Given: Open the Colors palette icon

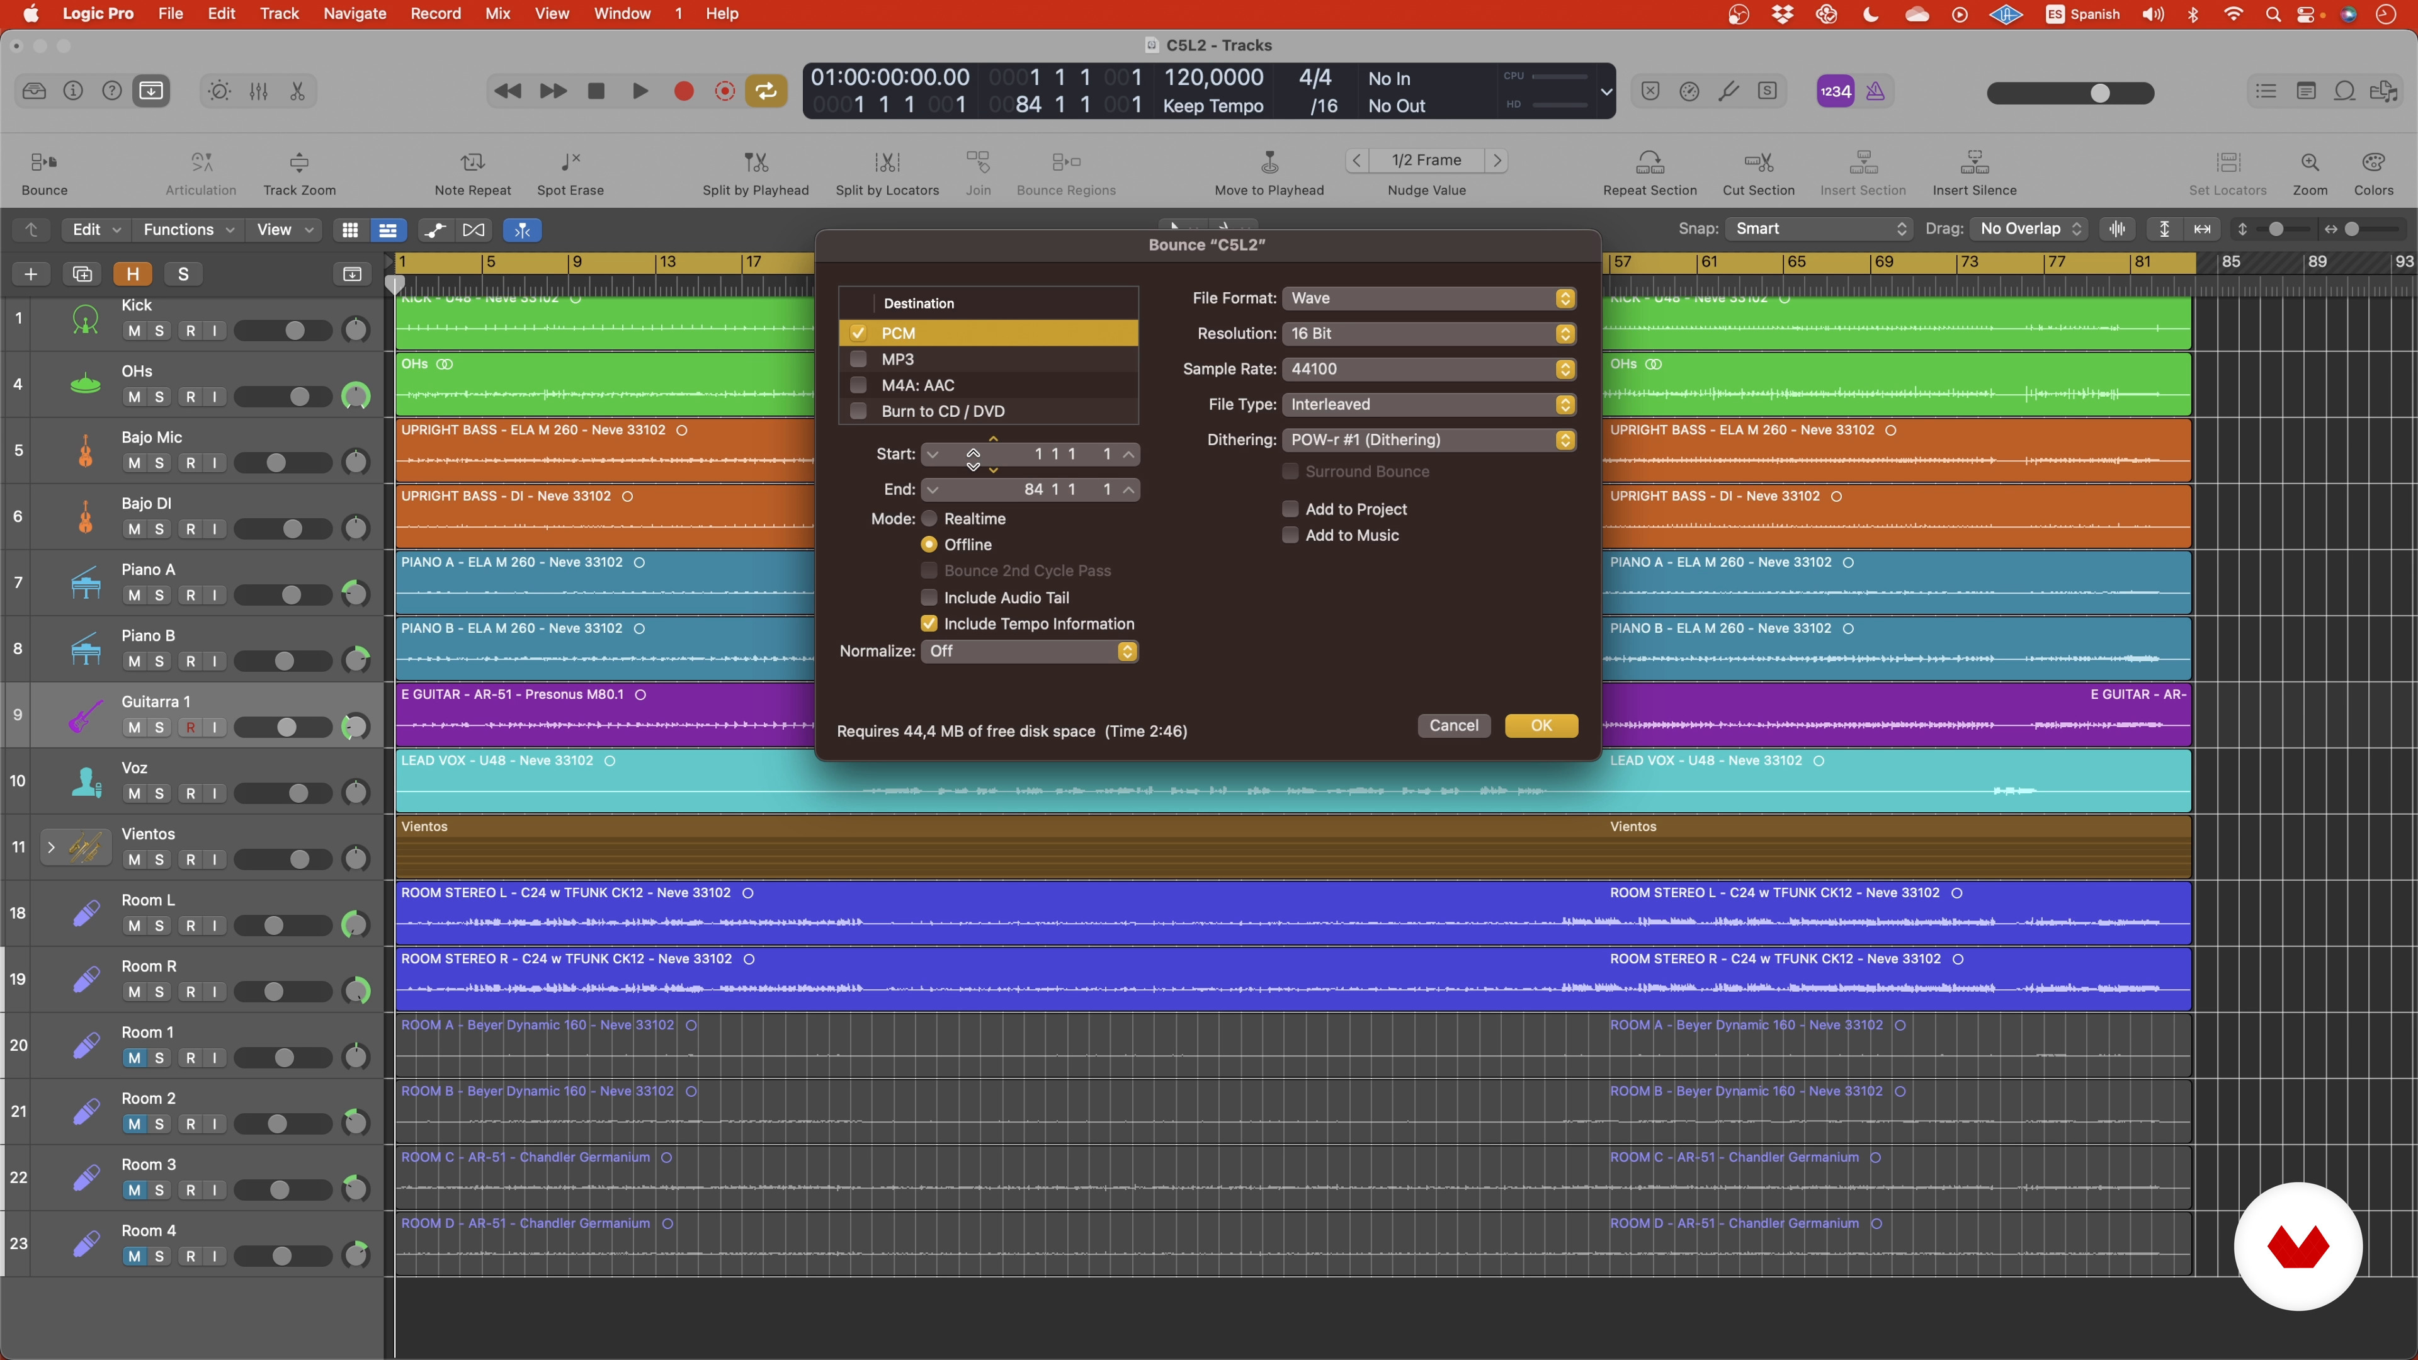Looking at the screenshot, I should [2373, 162].
